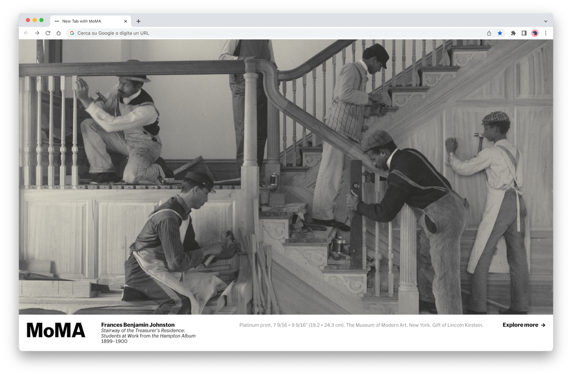Viewport: 572px width, 376px height.
Task: Click the Frances Benjamin Johnston artist name
Action: point(138,325)
